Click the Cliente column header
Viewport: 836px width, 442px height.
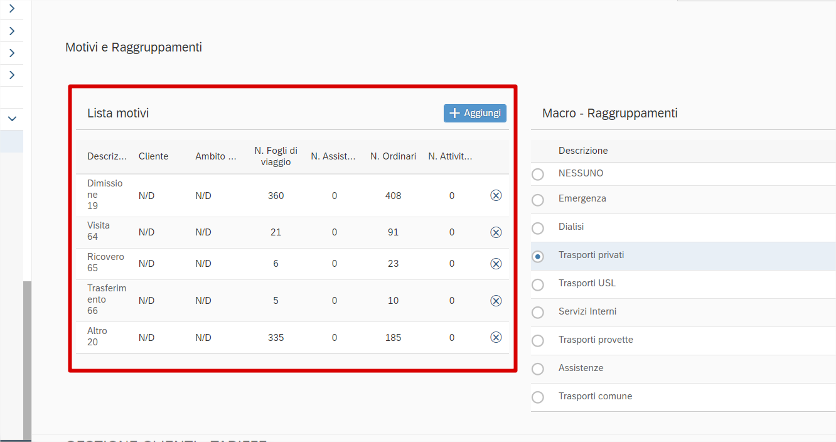coord(153,156)
